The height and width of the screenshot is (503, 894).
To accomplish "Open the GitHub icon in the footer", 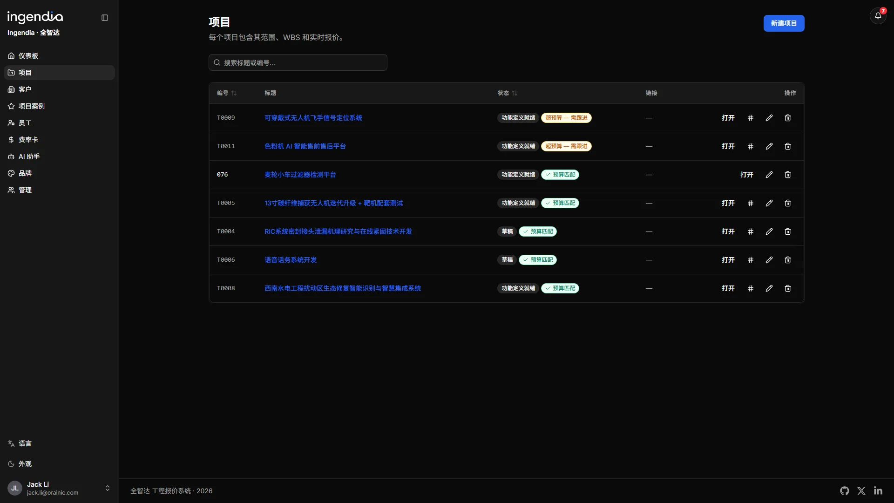I will pyautogui.click(x=845, y=491).
